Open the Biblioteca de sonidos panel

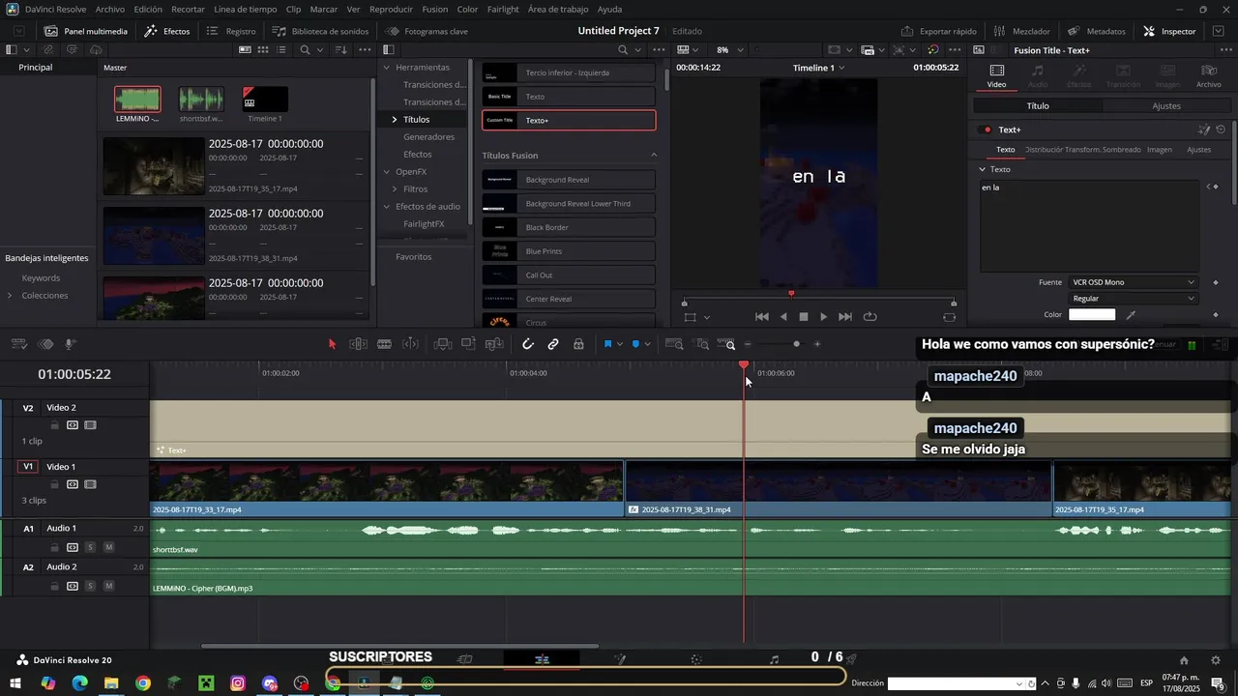click(321, 31)
